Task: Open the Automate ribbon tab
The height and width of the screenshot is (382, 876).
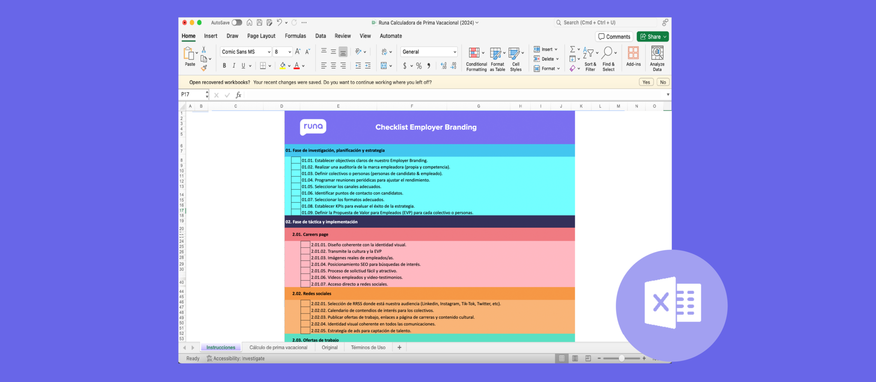Action: [x=391, y=36]
